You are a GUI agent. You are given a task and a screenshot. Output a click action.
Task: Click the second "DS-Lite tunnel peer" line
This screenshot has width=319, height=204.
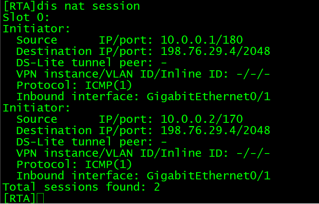pos(91,142)
